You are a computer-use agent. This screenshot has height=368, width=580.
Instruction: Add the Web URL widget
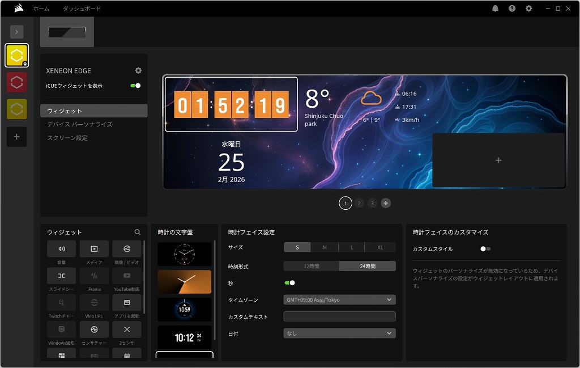[94, 302]
